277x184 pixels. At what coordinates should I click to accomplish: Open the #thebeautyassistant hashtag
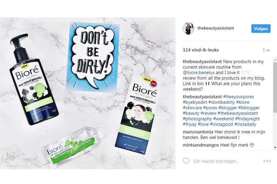(238, 113)
